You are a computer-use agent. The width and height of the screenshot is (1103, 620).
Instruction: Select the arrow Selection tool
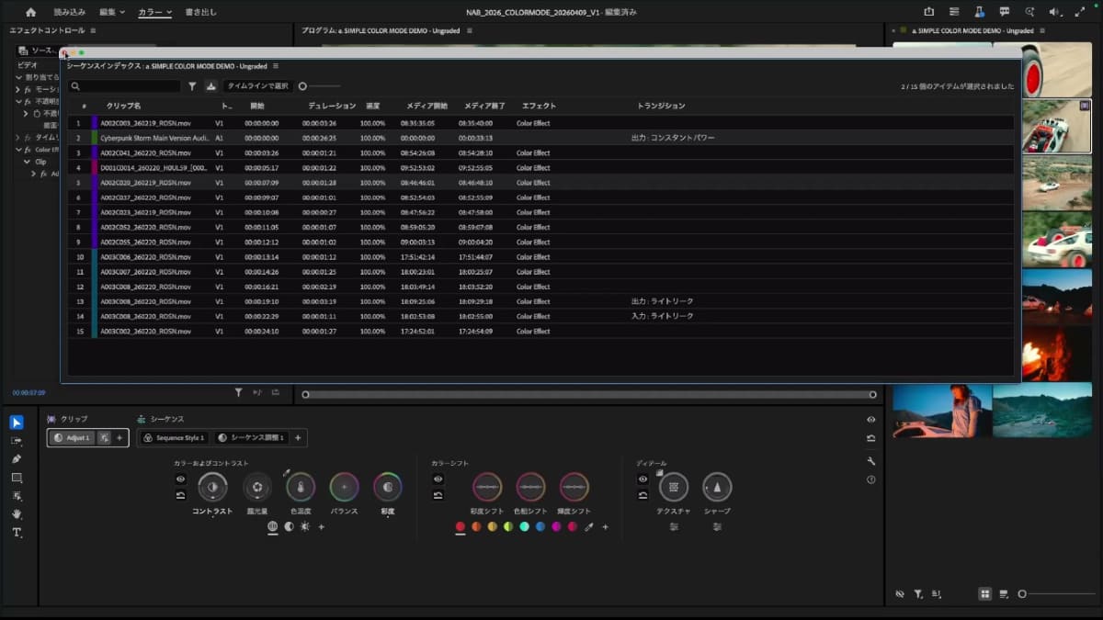coord(17,423)
